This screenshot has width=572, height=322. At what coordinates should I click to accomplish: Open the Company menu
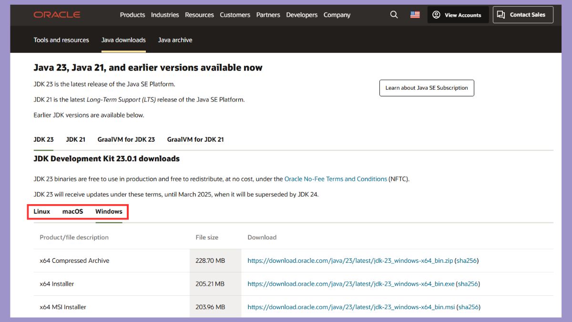tap(337, 15)
